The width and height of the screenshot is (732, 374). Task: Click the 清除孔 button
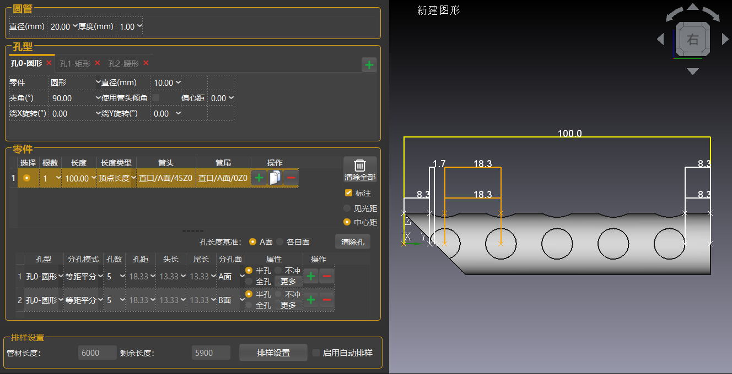353,241
